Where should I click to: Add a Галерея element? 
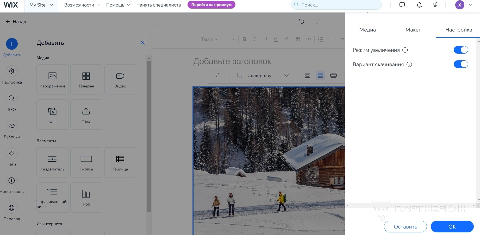point(86,79)
